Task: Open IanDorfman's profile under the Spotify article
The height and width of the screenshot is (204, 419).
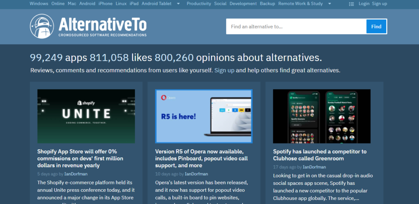Action: point(314,167)
